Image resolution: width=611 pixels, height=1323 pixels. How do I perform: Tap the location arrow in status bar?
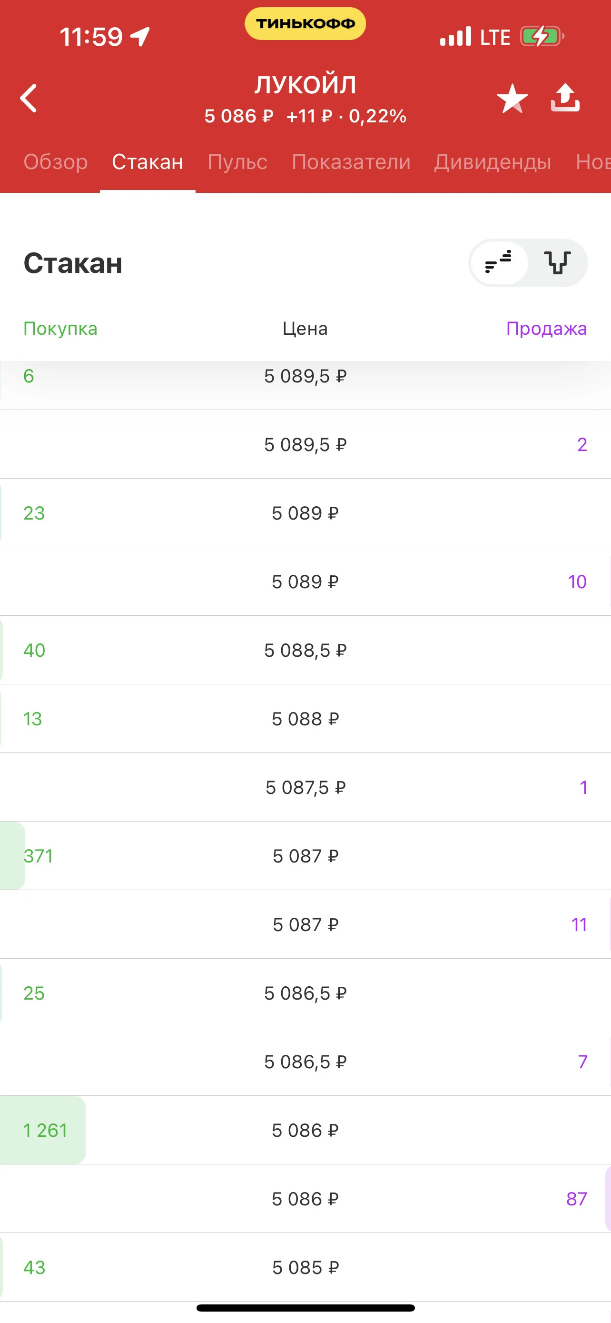pos(140,37)
